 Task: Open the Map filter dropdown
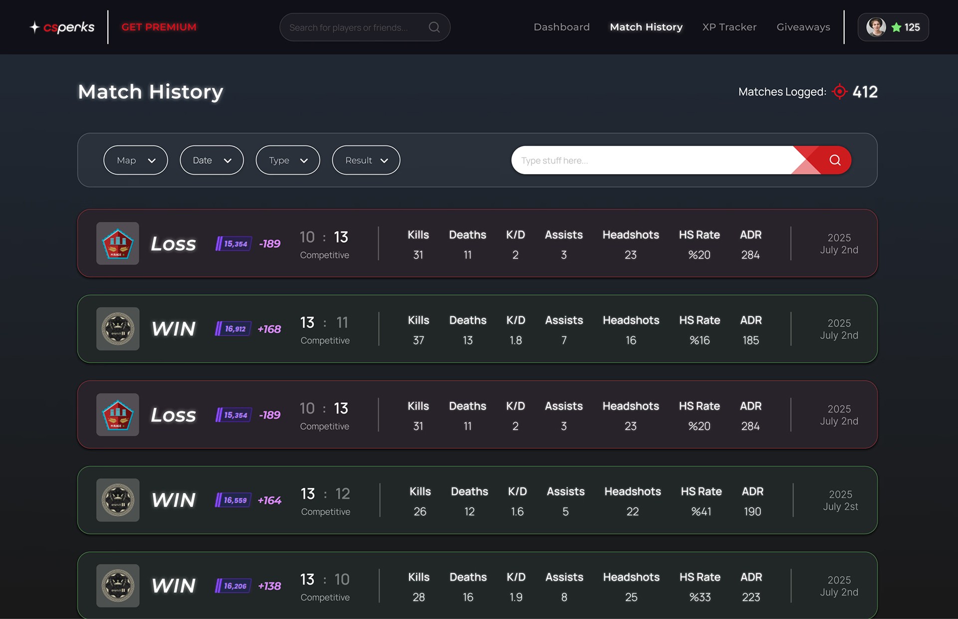[136, 160]
